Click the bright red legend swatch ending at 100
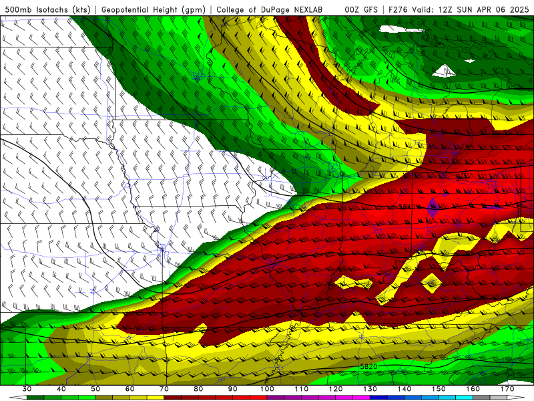This screenshot has height=401, width=534. [x=259, y=398]
